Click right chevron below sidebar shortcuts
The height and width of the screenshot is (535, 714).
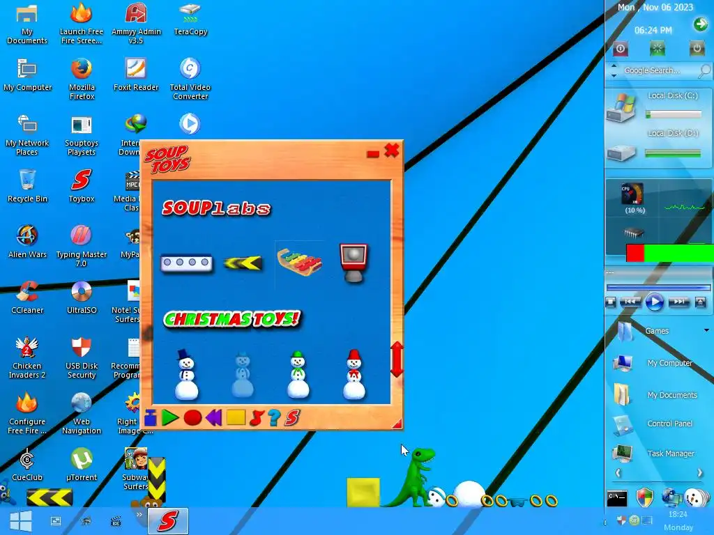point(700,473)
